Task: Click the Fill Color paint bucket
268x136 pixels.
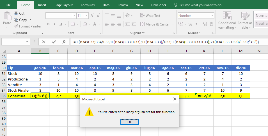Action: (85, 24)
